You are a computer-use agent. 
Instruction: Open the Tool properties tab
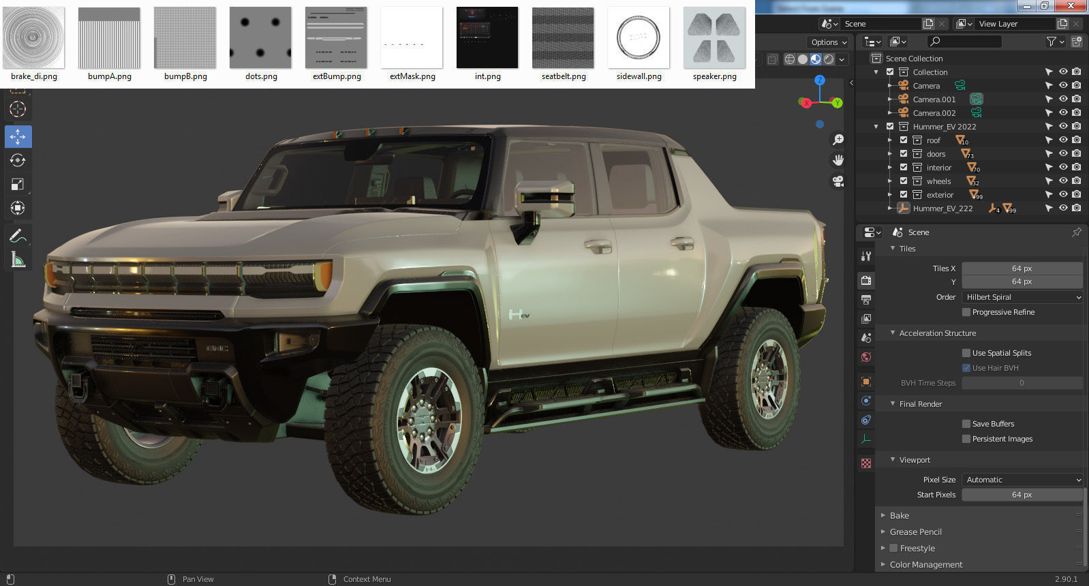866,256
